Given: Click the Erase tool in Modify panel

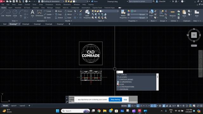Looking at the screenshot, I should coord(81,11).
